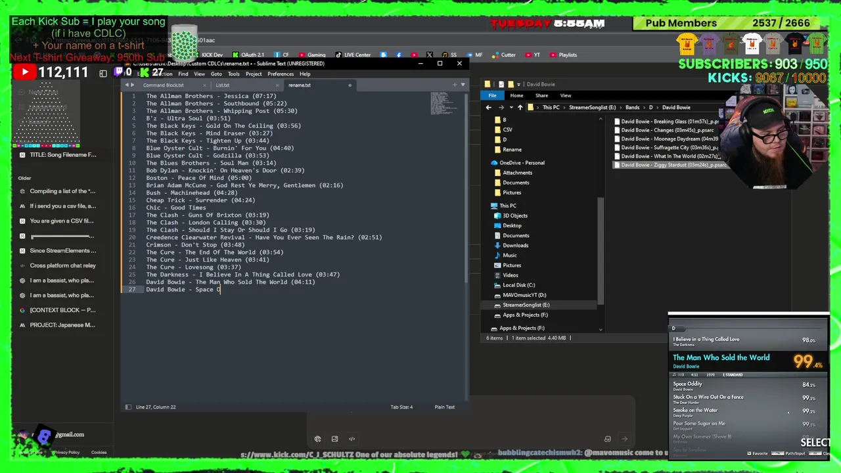Open recent locations dropdown in File Explorer
The image size is (841, 473).
pyautogui.click(x=511, y=107)
